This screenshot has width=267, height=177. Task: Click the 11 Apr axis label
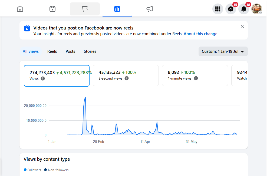click(x=145, y=142)
